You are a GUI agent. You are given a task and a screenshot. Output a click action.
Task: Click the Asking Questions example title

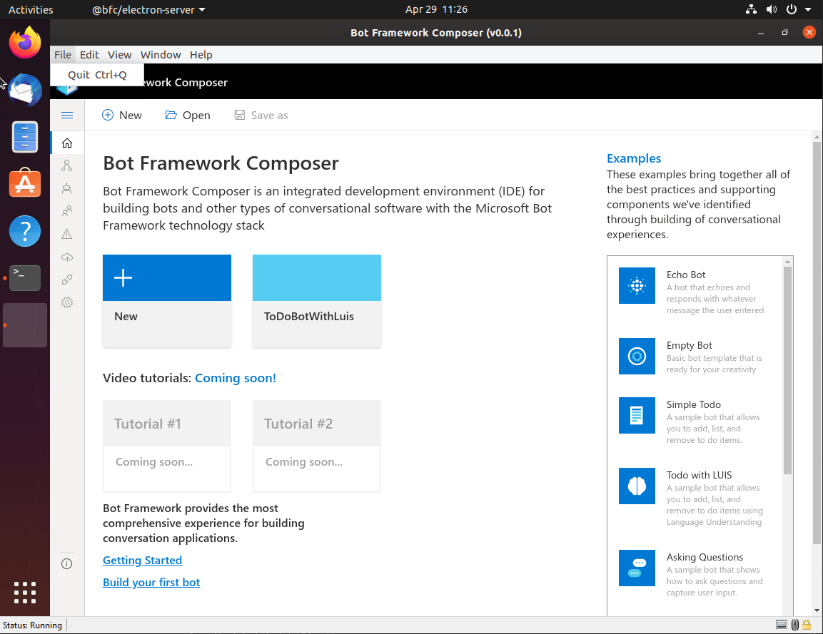click(x=705, y=558)
